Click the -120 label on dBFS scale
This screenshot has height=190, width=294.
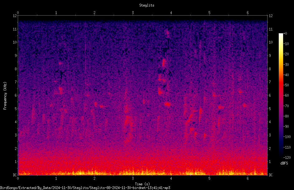[287, 157]
